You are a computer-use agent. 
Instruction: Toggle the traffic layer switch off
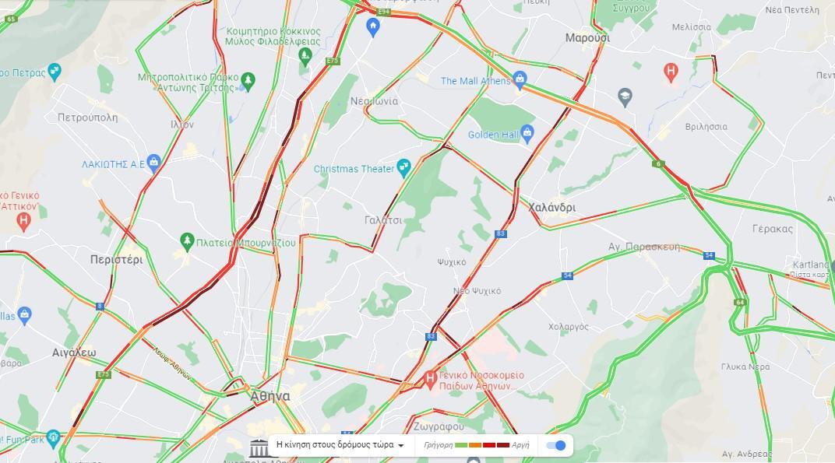pos(556,445)
